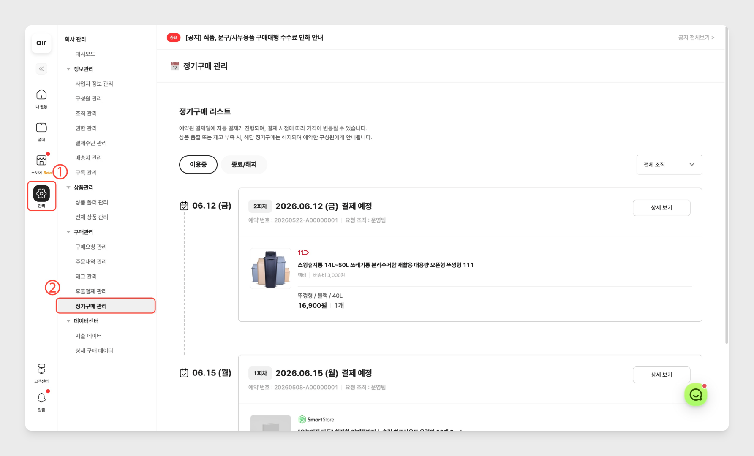754x456 pixels.
Task: Open 결제수단 관리 menu item
Action: (x=91, y=143)
